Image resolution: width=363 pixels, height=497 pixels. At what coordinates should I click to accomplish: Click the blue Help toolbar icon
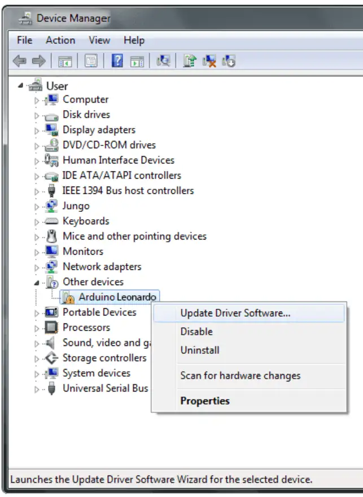(x=117, y=61)
